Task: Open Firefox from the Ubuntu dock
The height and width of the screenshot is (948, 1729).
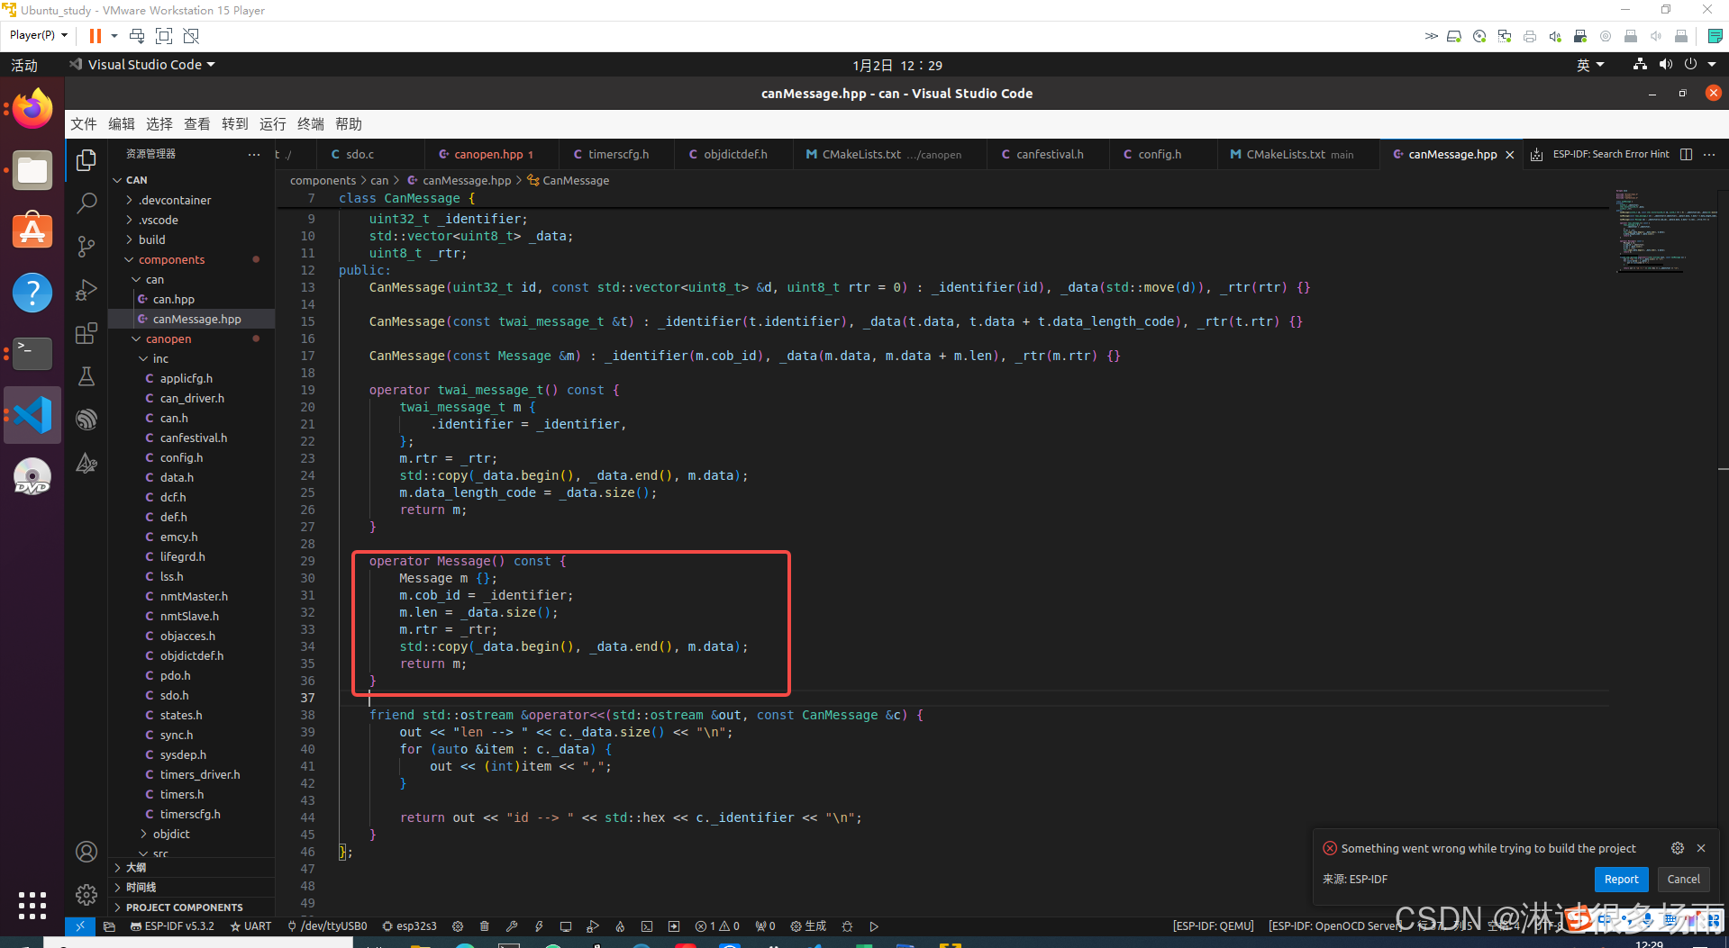Action: tap(32, 109)
